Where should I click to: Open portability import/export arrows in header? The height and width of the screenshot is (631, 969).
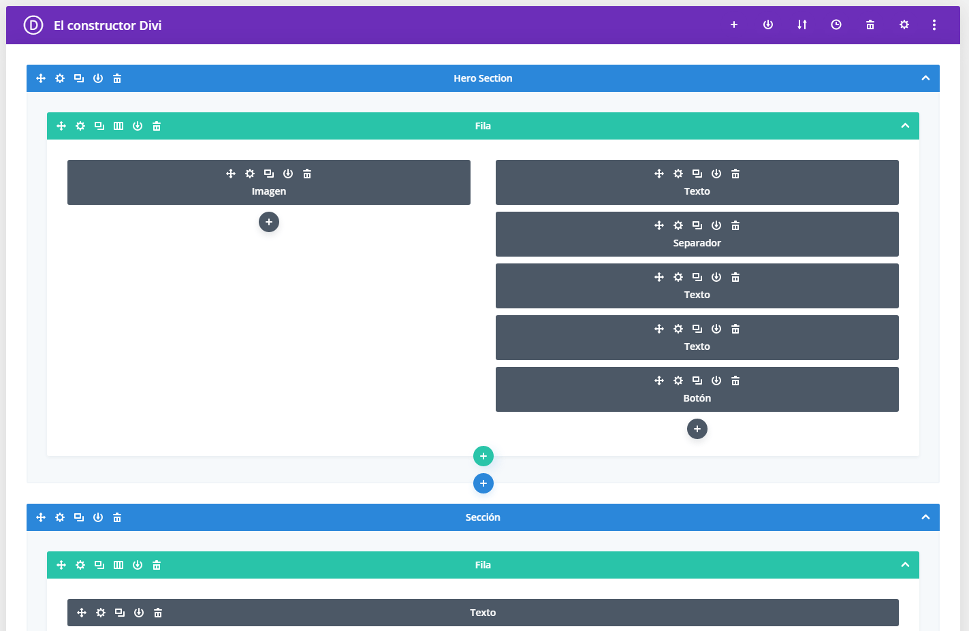pos(802,25)
